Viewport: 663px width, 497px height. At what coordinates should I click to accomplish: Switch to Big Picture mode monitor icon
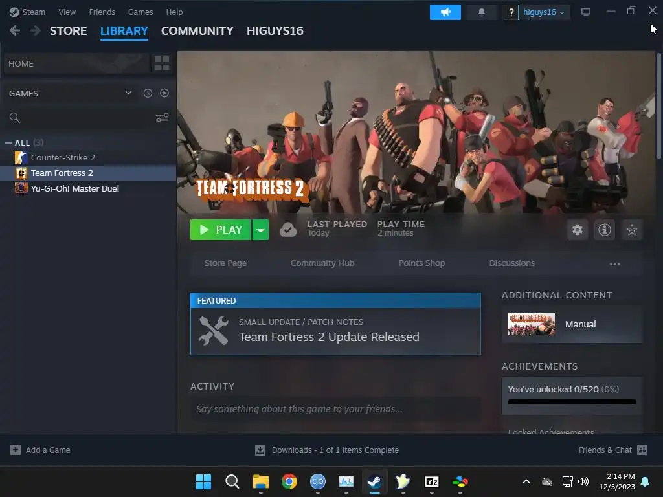(x=585, y=12)
